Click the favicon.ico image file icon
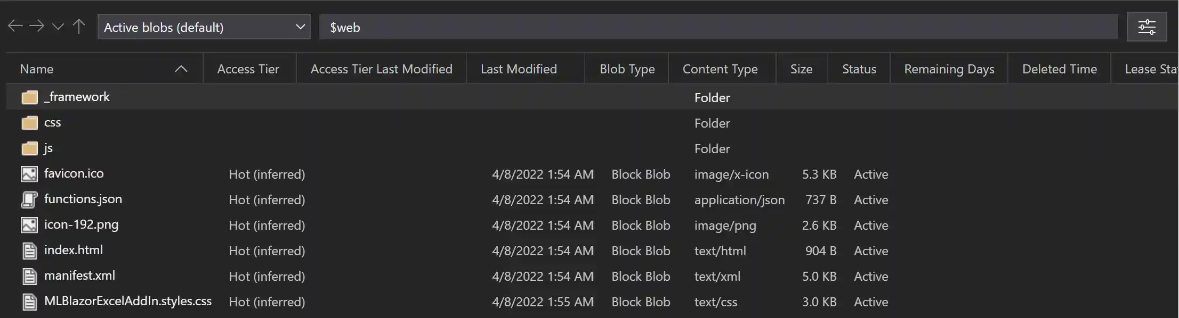The image size is (1179, 318). point(29,173)
